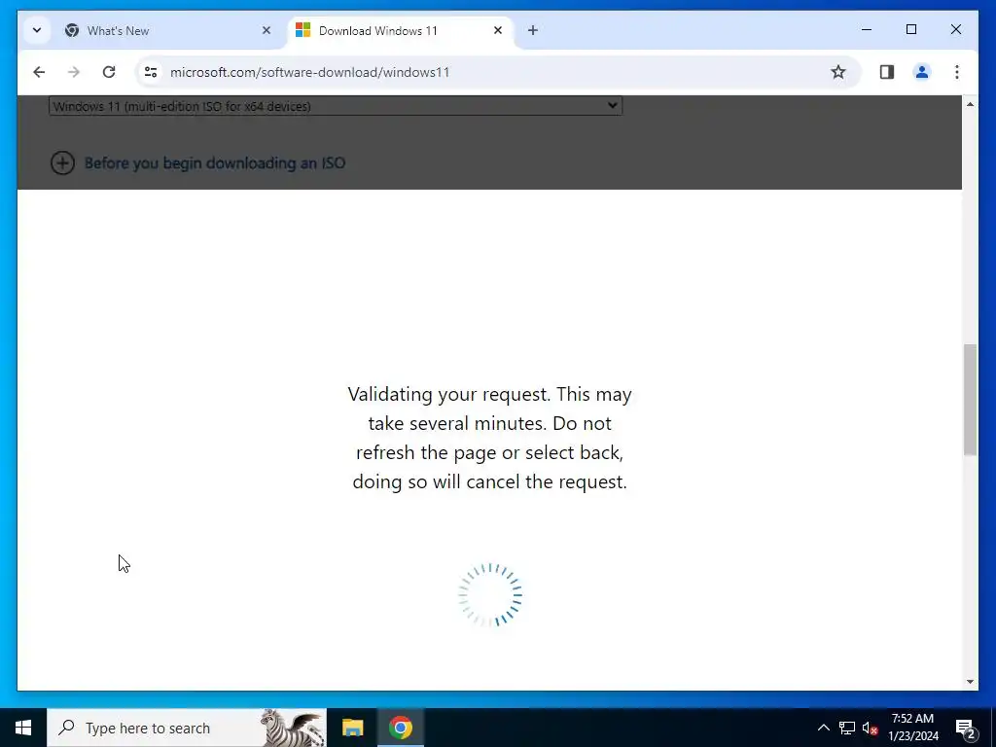Open File Explorer from the taskbar
The height and width of the screenshot is (747, 996).
[352, 728]
